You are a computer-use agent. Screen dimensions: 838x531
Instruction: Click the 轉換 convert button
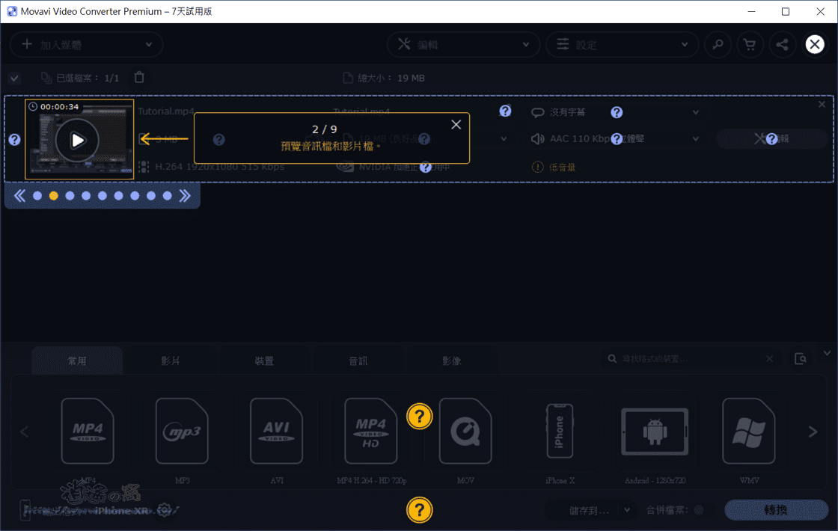click(x=776, y=509)
